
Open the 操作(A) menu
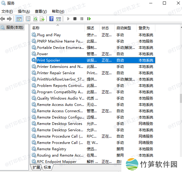pos(24,11)
